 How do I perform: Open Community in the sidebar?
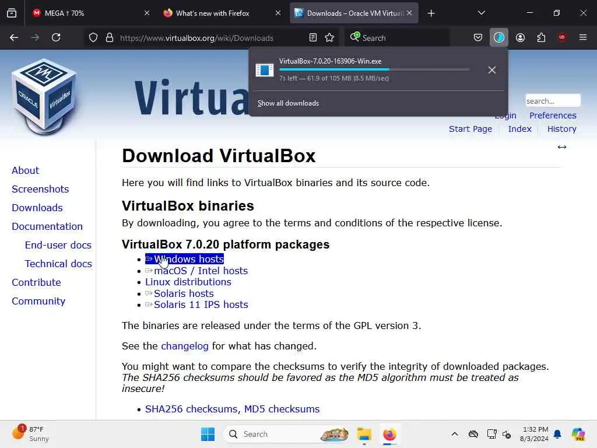tap(38, 301)
